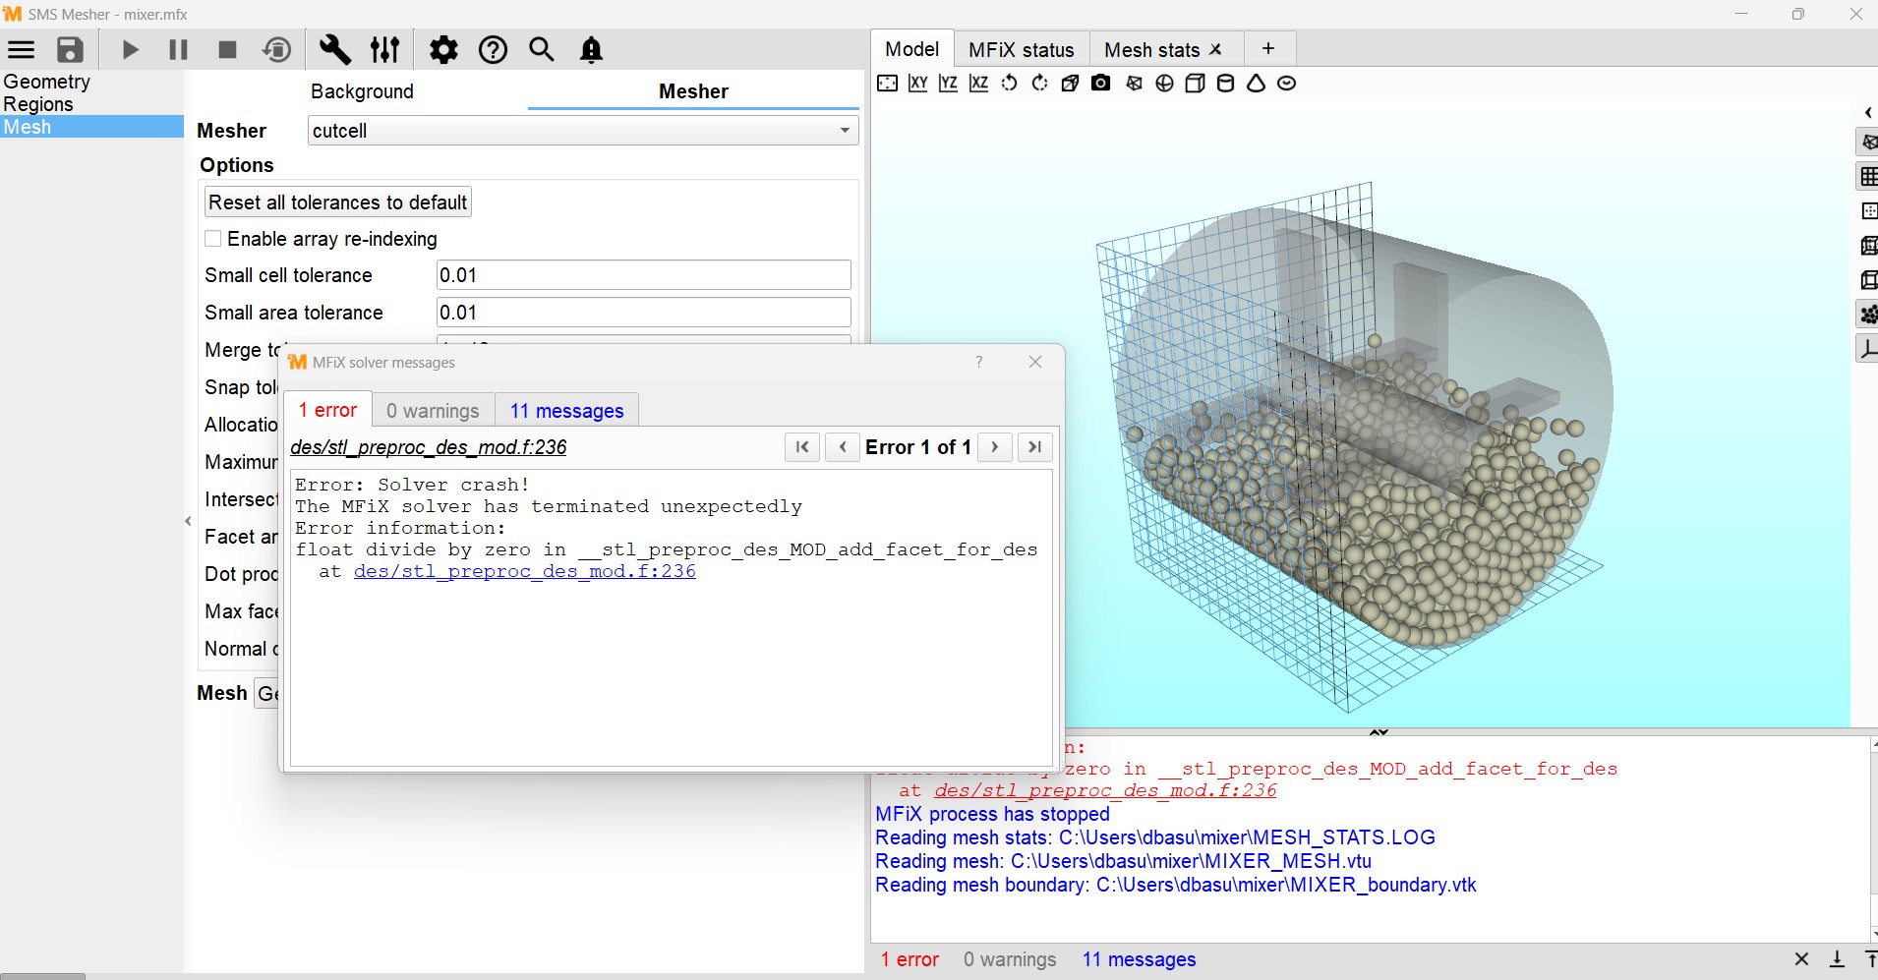The width and height of the screenshot is (1878, 980).
Task: Reset view to fit extents
Action: [x=887, y=84]
